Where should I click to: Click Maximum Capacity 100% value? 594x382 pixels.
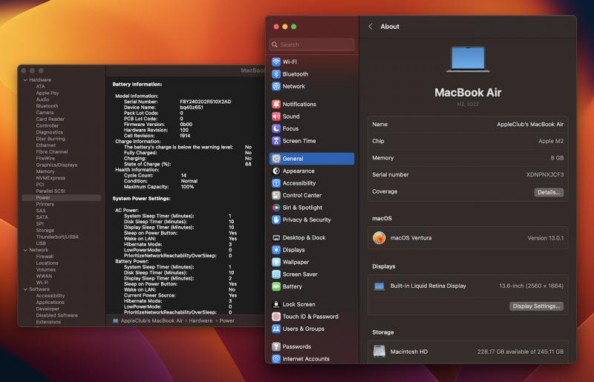187,187
